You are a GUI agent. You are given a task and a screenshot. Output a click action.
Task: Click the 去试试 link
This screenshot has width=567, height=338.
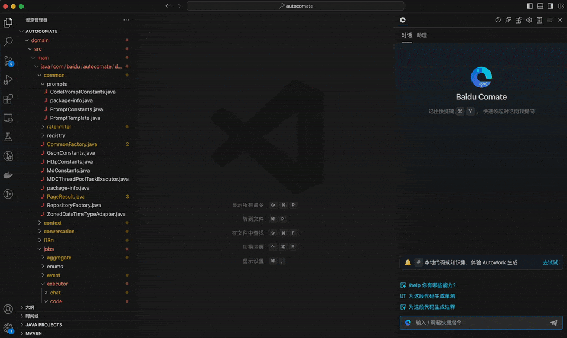tap(550, 262)
